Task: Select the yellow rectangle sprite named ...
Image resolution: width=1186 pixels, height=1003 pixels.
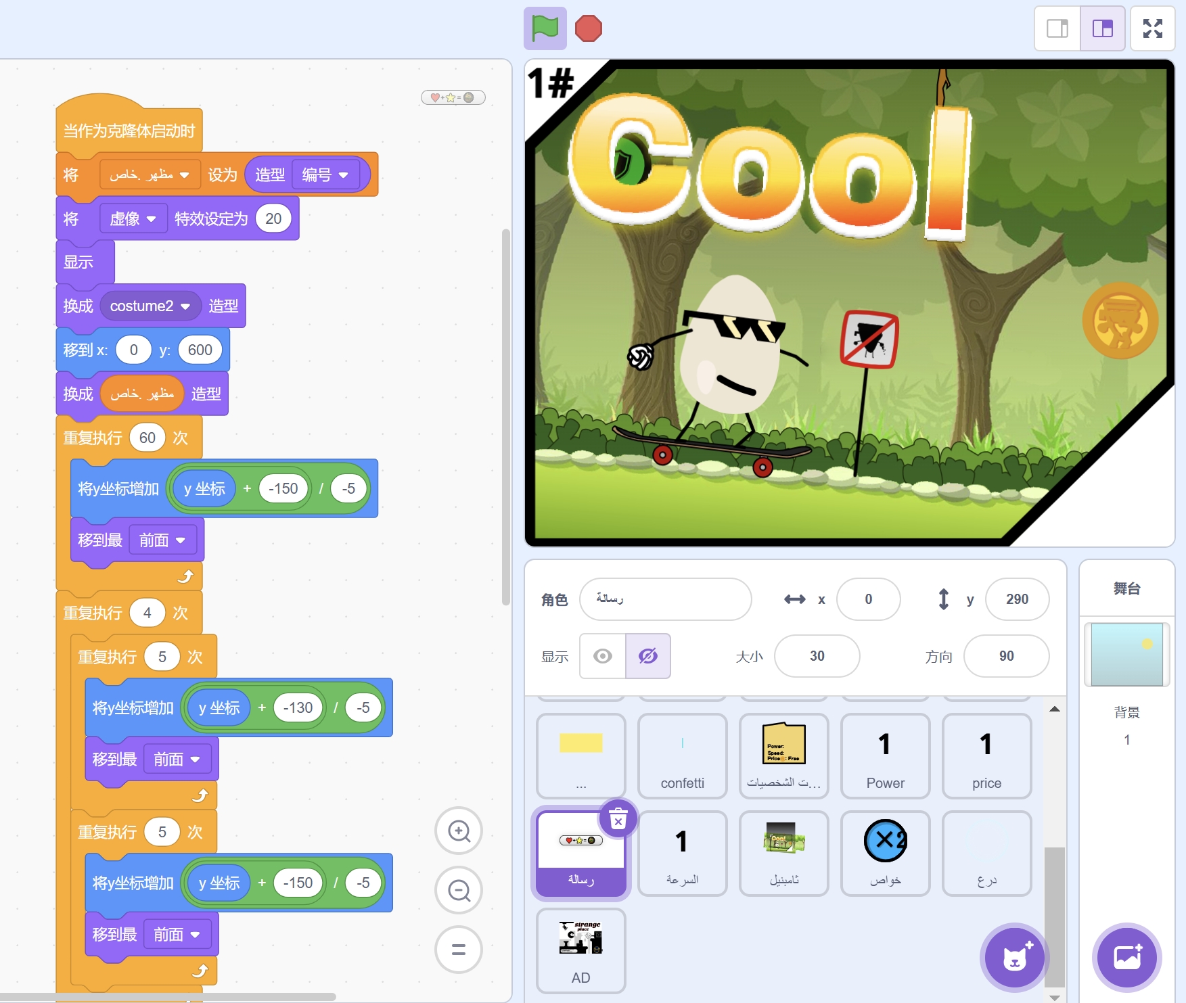Action: 581,756
